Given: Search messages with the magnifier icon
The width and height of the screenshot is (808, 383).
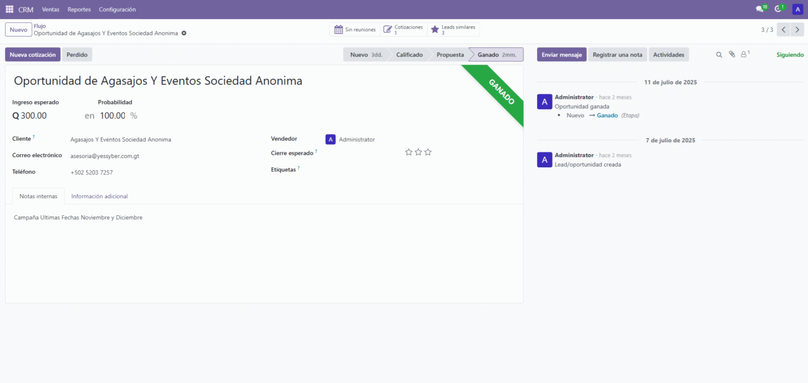Looking at the screenshot, I should pos(719,55).
